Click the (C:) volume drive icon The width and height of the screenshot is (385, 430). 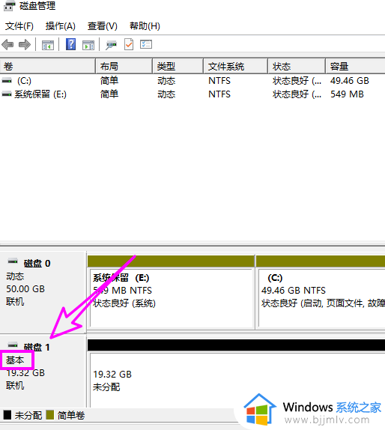point(7,81)
